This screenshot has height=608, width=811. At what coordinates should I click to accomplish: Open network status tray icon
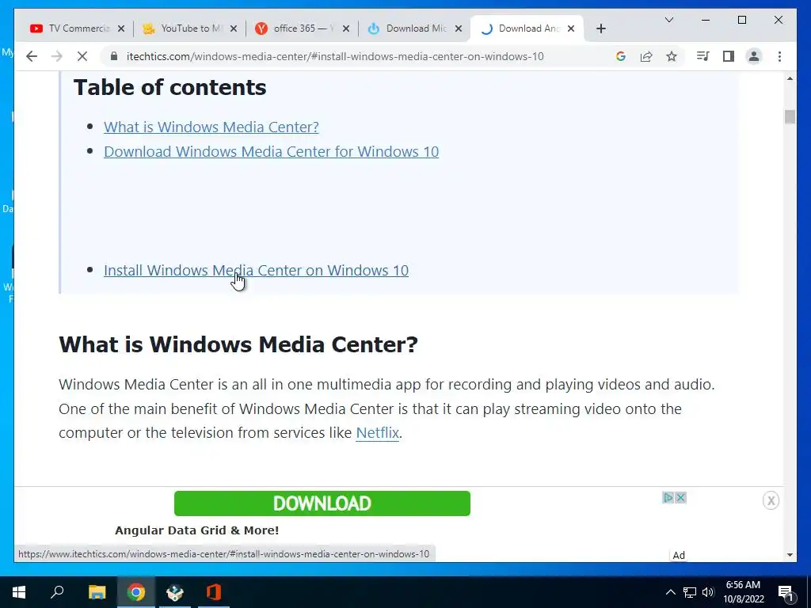(690, 592)
